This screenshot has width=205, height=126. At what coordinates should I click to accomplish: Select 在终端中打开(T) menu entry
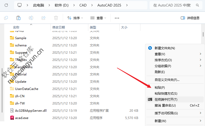tap(175, 100)
